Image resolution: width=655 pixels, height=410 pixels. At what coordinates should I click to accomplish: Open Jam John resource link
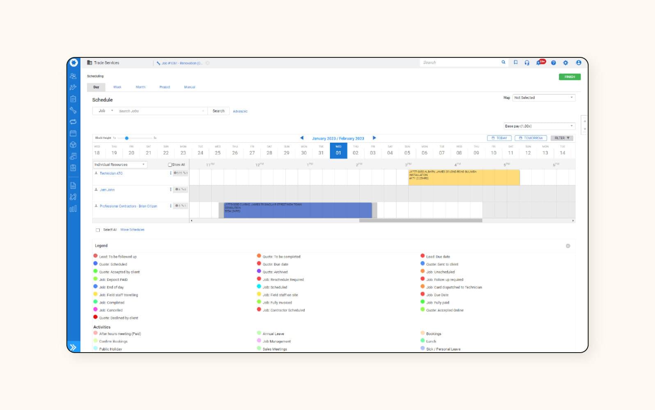107,190
